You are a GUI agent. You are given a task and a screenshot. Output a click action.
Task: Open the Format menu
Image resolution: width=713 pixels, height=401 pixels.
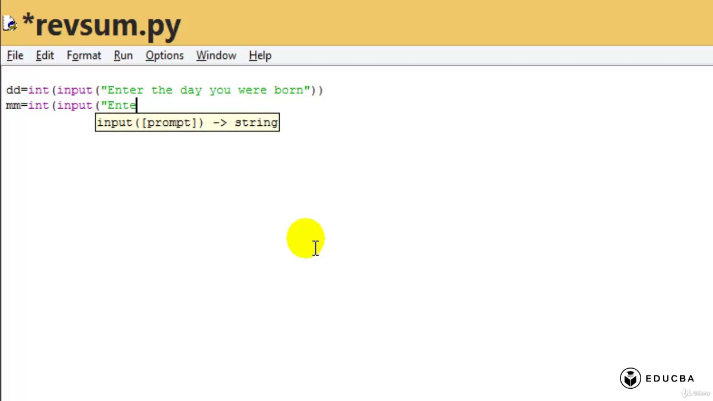click(x=84, y=56)
